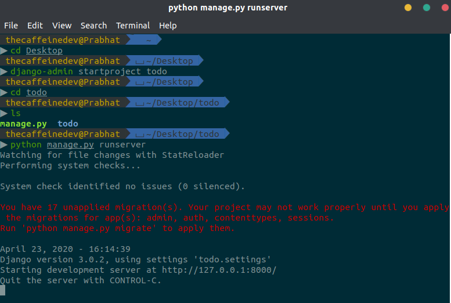The height and width of the screenshot is (303, 451).
Task: Open the Edit menu
Action: pos(35,26)
